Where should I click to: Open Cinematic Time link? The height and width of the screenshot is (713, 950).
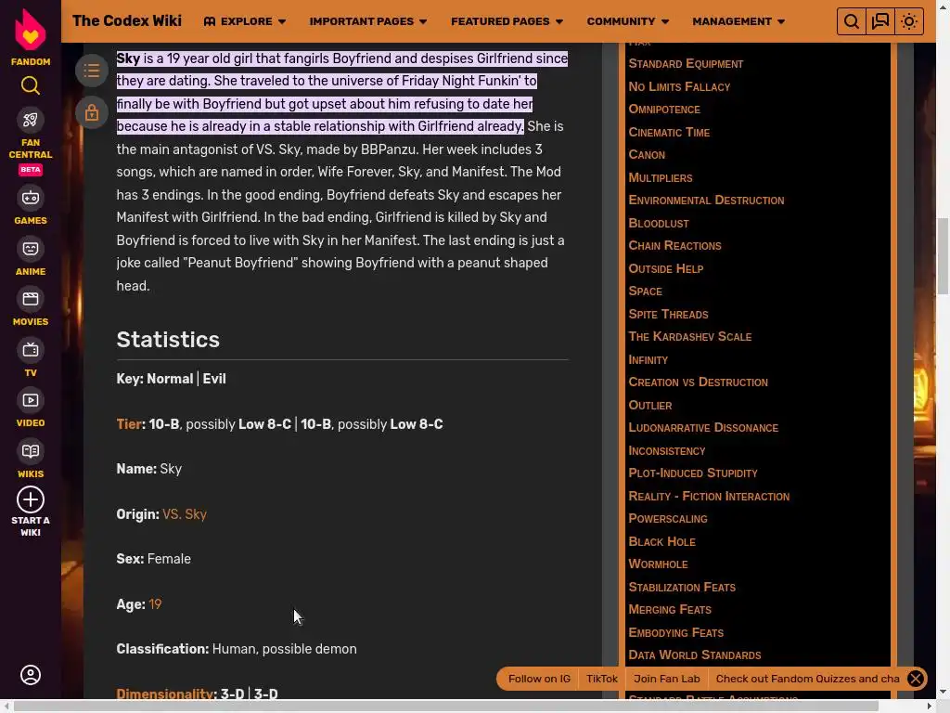click(x=669, y=132)
